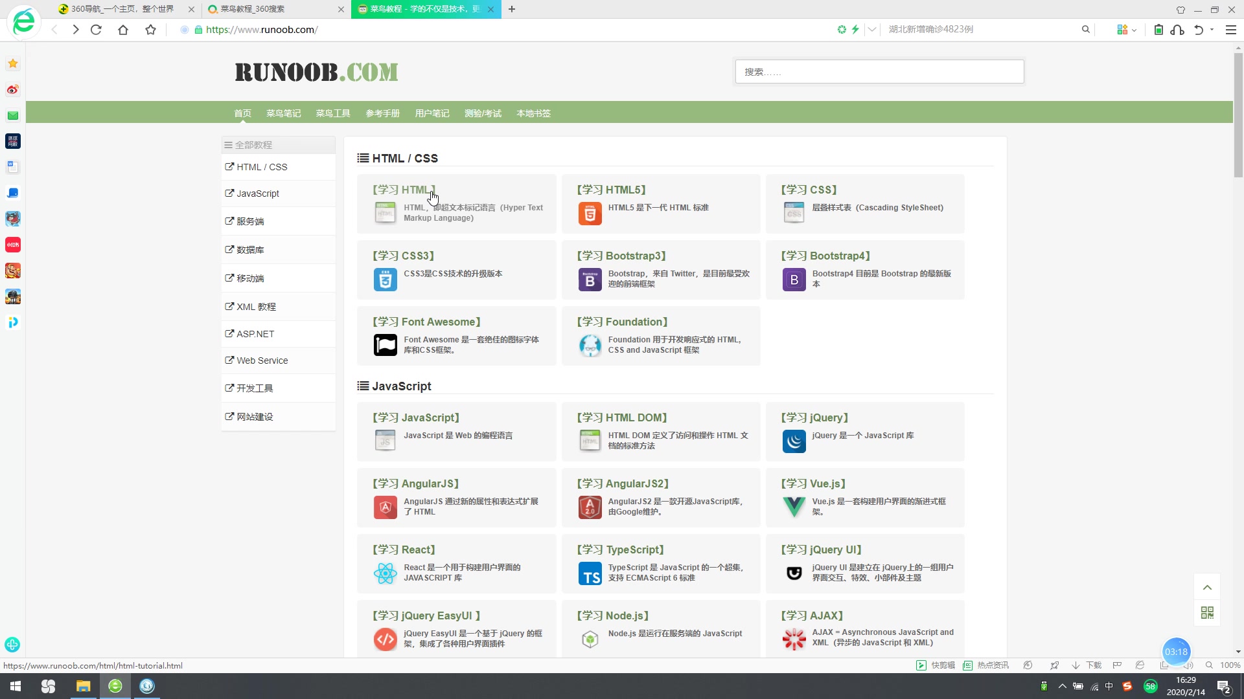Click the Bootstrap3 purple B icon
Screen dimensions: 1244x699
coord(590,279)
